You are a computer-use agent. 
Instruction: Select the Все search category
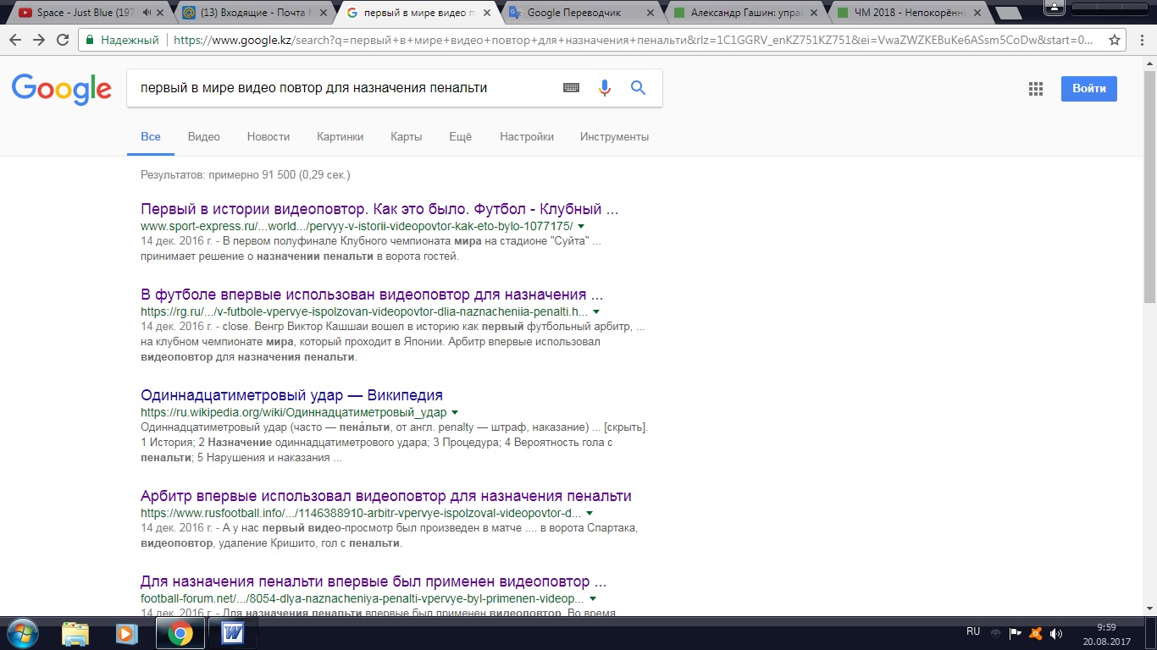(151, 136)
